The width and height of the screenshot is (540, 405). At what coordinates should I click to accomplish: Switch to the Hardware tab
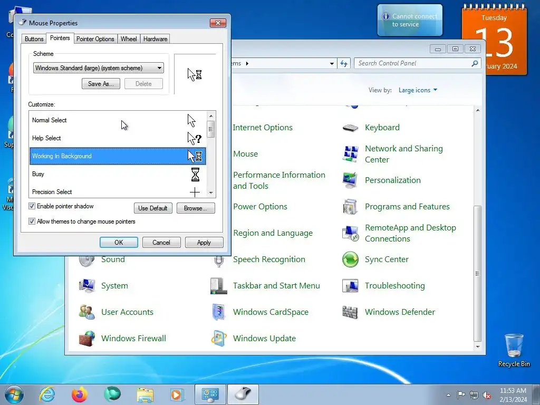click(x=156, y=39)
